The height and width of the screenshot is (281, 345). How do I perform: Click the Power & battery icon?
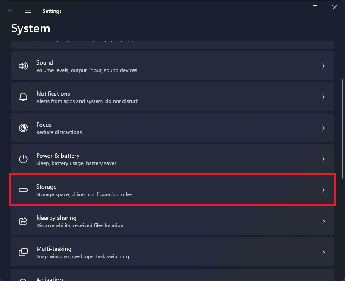pyautogui.click(x=23, y=159)
